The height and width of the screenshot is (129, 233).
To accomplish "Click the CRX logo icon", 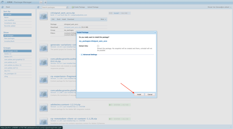I will (x=3, y=2).
